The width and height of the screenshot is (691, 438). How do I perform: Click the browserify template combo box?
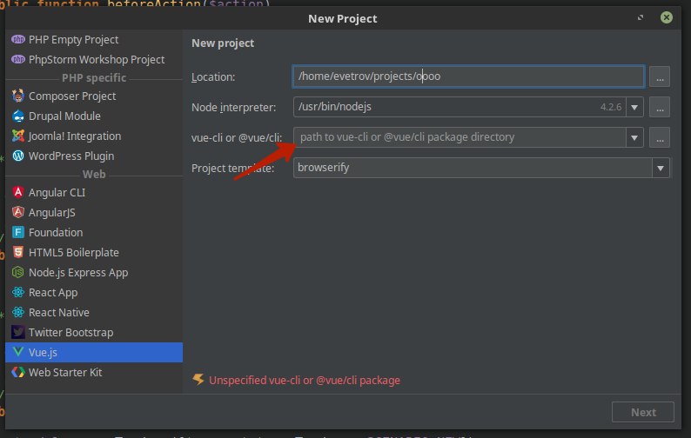[481, 168]
